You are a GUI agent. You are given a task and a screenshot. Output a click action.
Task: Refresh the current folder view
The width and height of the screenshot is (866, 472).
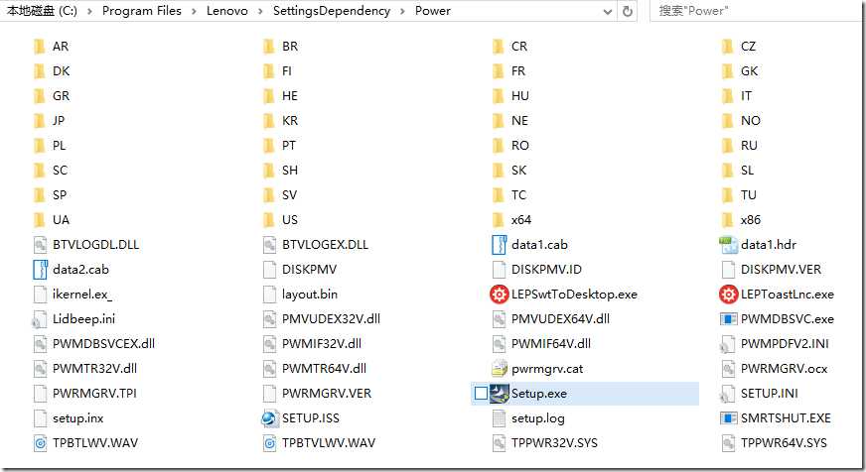[628, 11]
